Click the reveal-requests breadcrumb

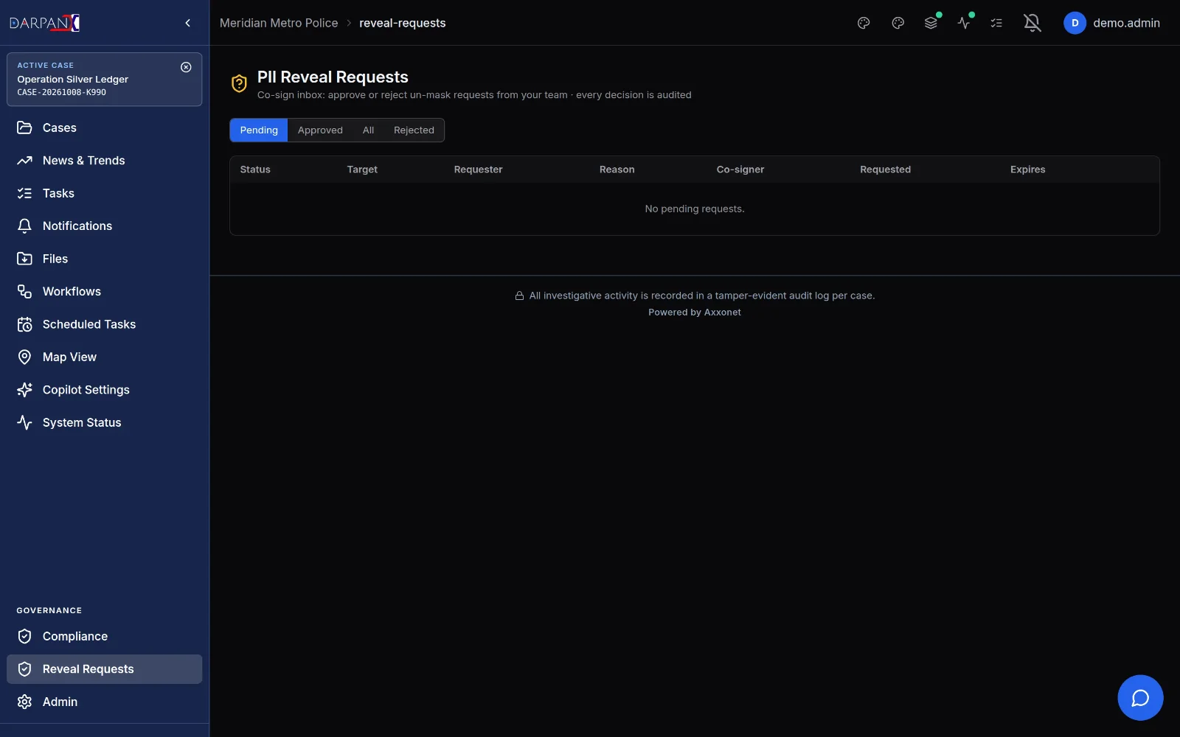tap(403, 23)
